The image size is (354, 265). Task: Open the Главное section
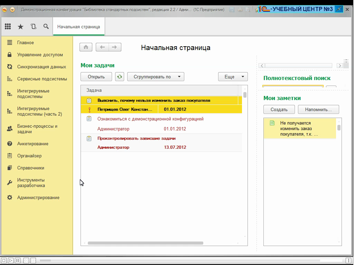pos(26,42)
